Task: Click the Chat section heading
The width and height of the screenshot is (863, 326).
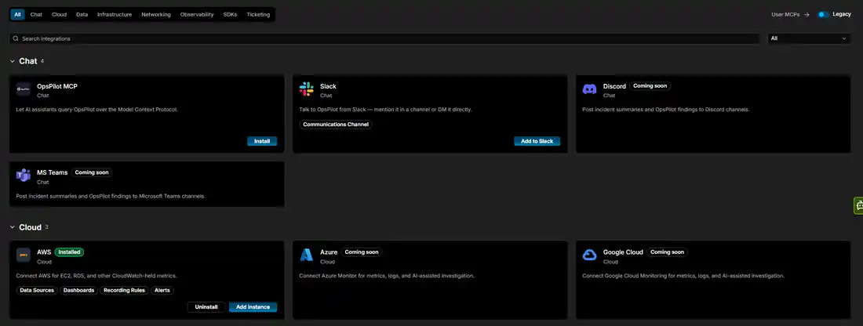Action: 28,61
